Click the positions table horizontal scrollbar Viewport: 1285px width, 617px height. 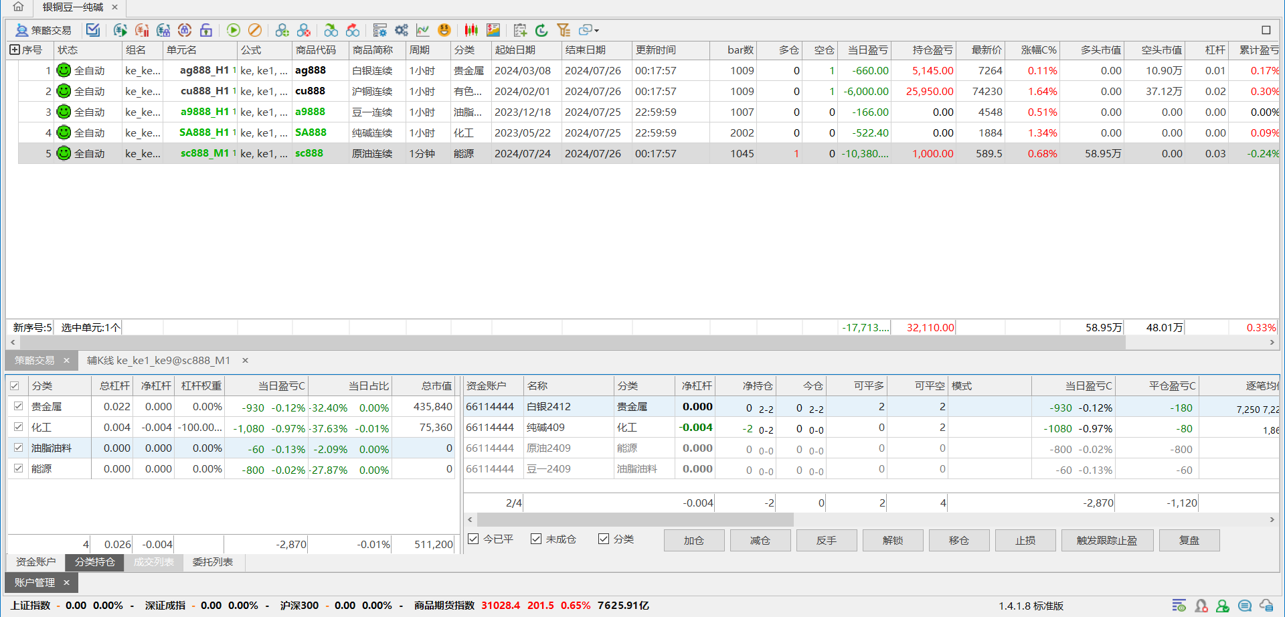pos(634,519)
